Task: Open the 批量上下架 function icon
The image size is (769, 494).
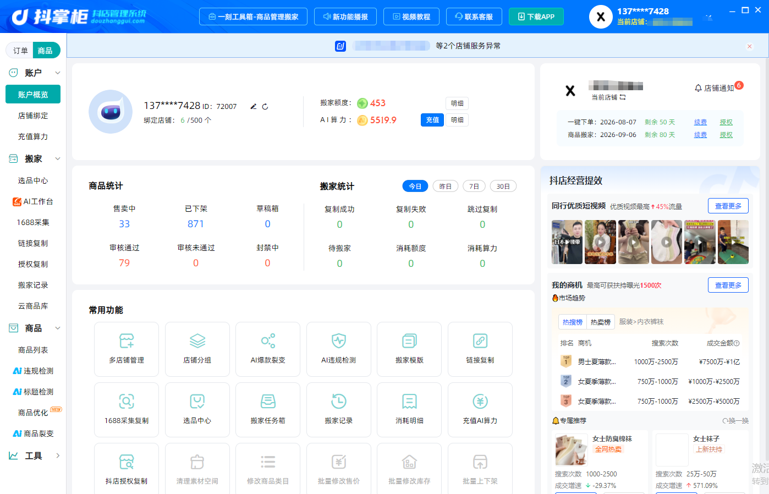Action: pos(480,462)
